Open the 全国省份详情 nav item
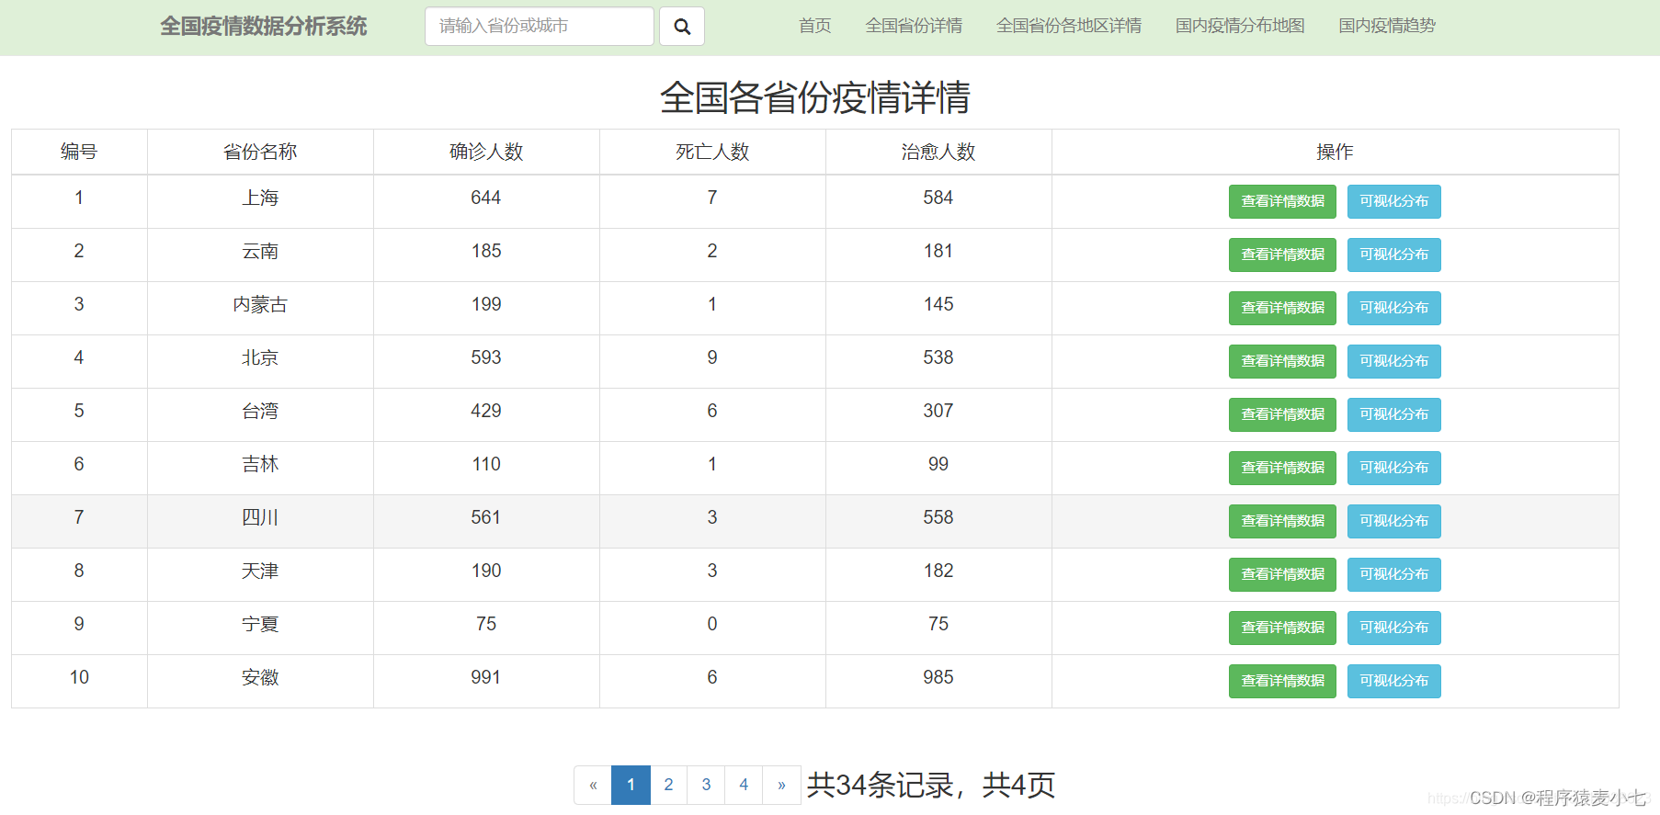Viewport: 1660px width, 815px height. tap(914, 27)
